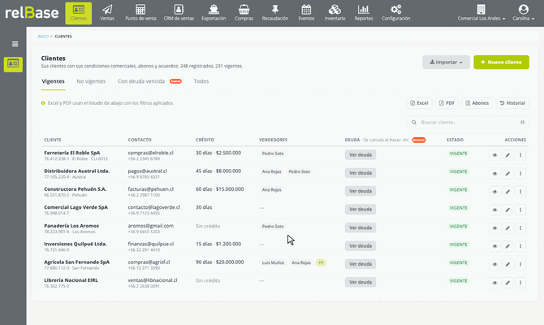Viewport: 544px width, 325px height.
Task: Open CRM de ventas
Action: coord(179,13)
